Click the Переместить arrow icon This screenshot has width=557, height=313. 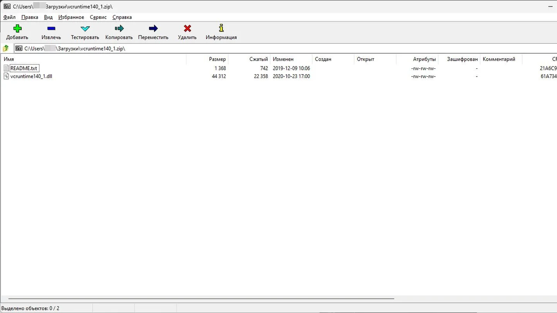pos(153,28)
